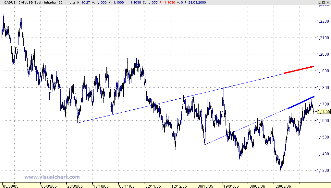Click the 02/11/05 date axis label

click(x=127, y=186)
